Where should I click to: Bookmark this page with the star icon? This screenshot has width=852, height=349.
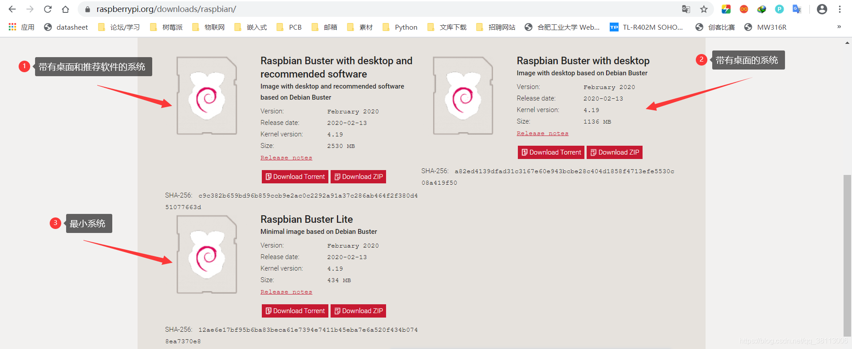(x=704, y=9)
